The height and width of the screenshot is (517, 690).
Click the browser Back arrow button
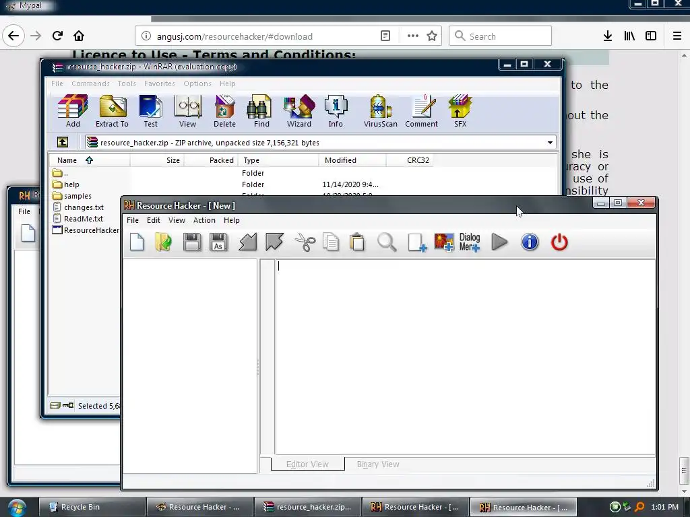13,36
